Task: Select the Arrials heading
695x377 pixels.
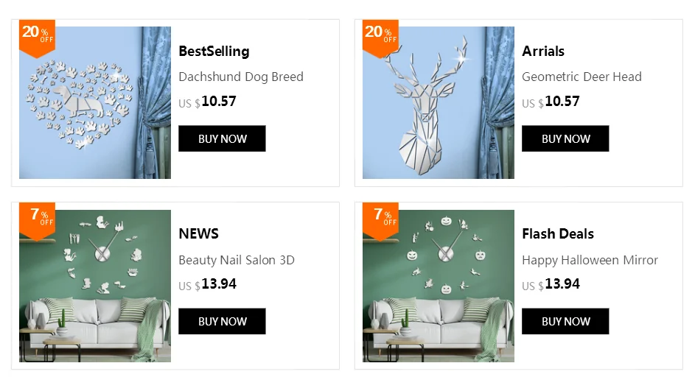Action: 543,52
